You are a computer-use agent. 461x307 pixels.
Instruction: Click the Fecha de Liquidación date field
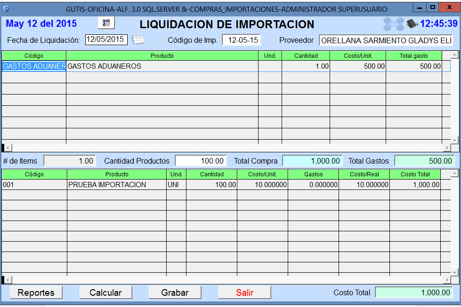tap(106, 40)
